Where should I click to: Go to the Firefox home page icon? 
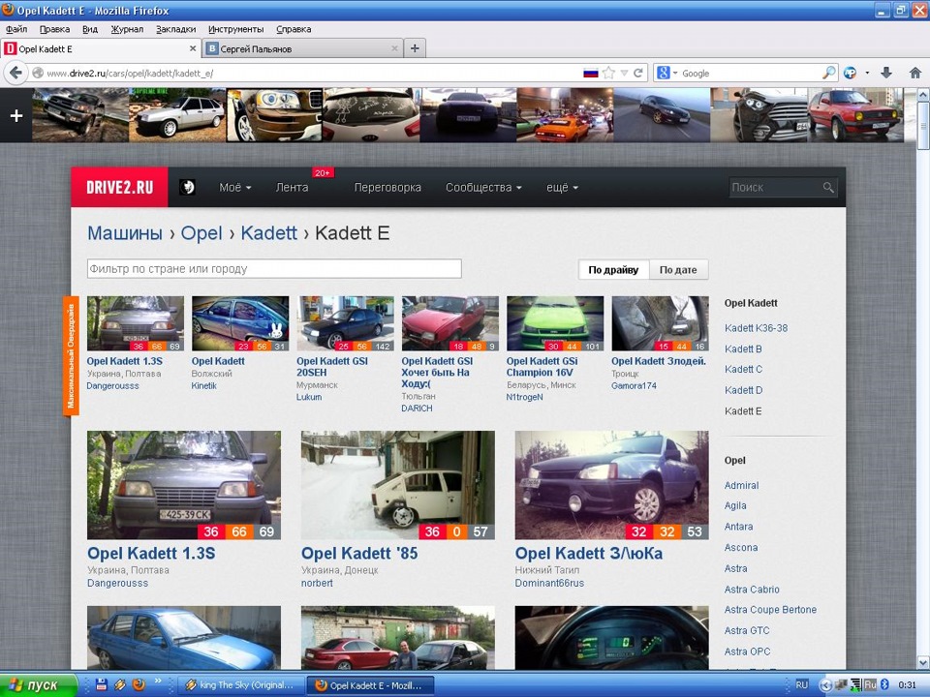[915, 73]
